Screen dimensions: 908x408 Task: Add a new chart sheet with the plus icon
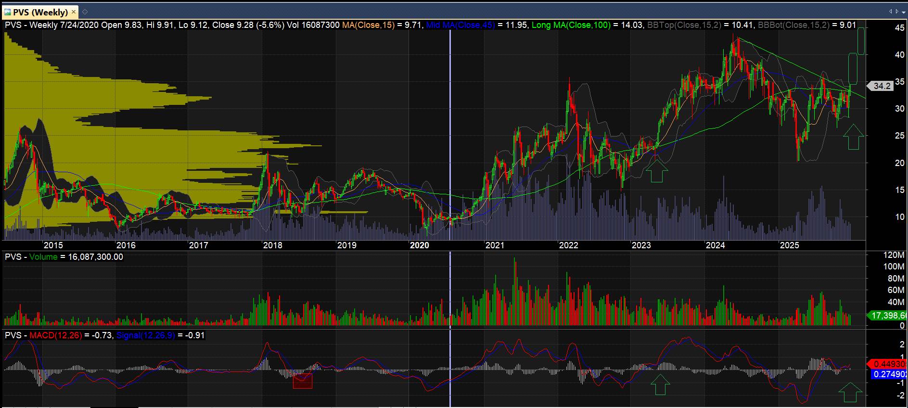coord(85,12)
